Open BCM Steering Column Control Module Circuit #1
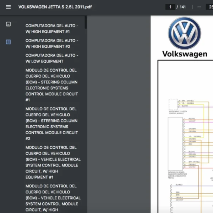The width and height of the screenshot is (213, 213). coord(52,85)
